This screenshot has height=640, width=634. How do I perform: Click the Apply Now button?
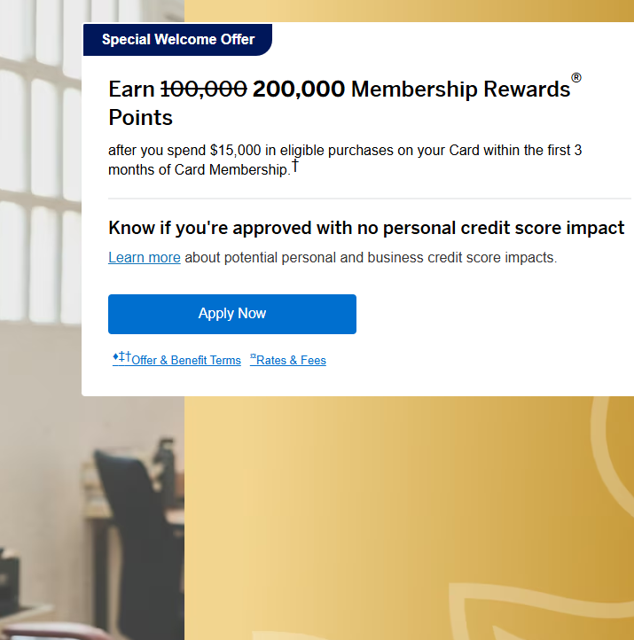pos(232,314)
